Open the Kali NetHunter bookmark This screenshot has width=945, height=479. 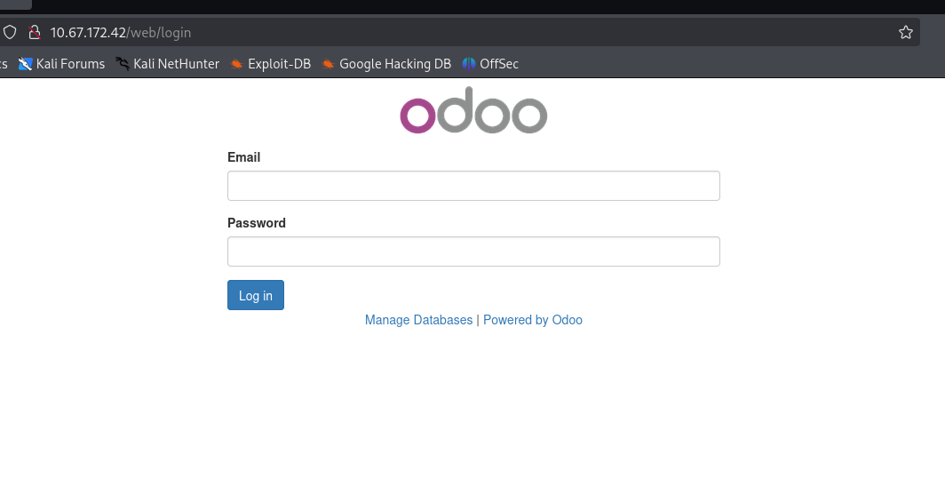(168, 64)
